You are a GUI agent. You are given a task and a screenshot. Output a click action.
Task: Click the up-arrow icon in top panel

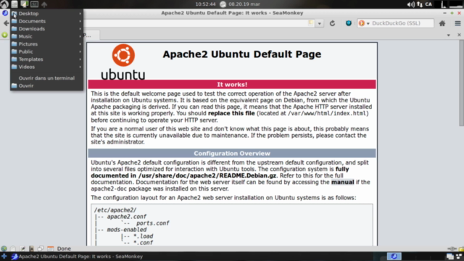pyautogui.click(x=44, y=4)
